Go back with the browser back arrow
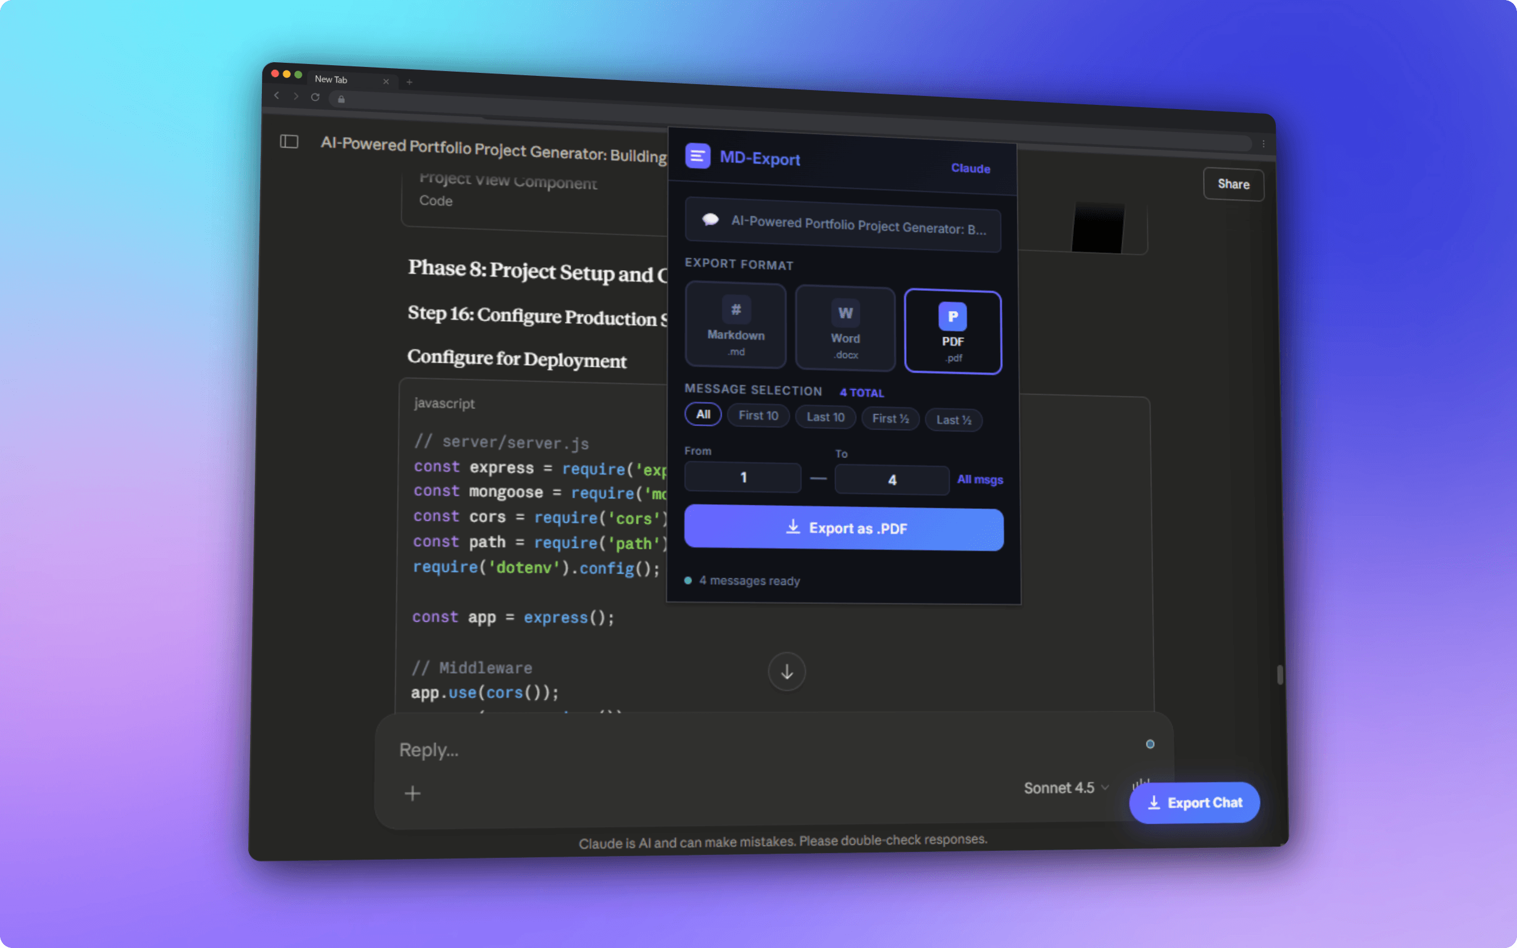1517x948 pixels. (277, 95)
